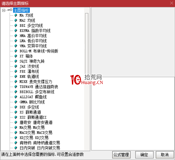The width and height of the screenshot is (175, 160).
Task: Choose the MACD交易 indicator
Action: point(36,132)
